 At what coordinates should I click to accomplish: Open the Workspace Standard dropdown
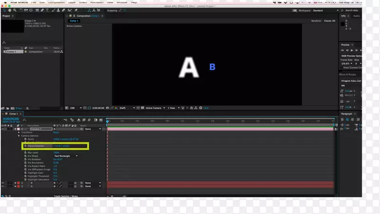[x=326, y=10]
